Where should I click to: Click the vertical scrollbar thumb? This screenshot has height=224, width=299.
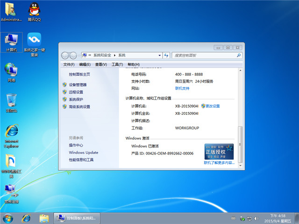point(240,144)
